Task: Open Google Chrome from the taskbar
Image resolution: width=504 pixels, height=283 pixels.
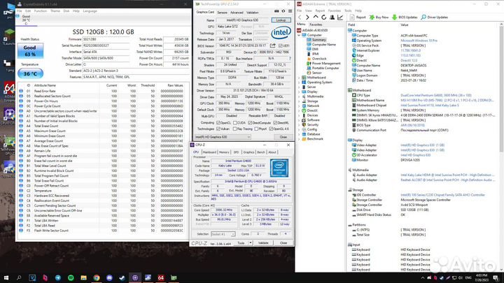Action: pyautogui.click(x=97, y=277)
